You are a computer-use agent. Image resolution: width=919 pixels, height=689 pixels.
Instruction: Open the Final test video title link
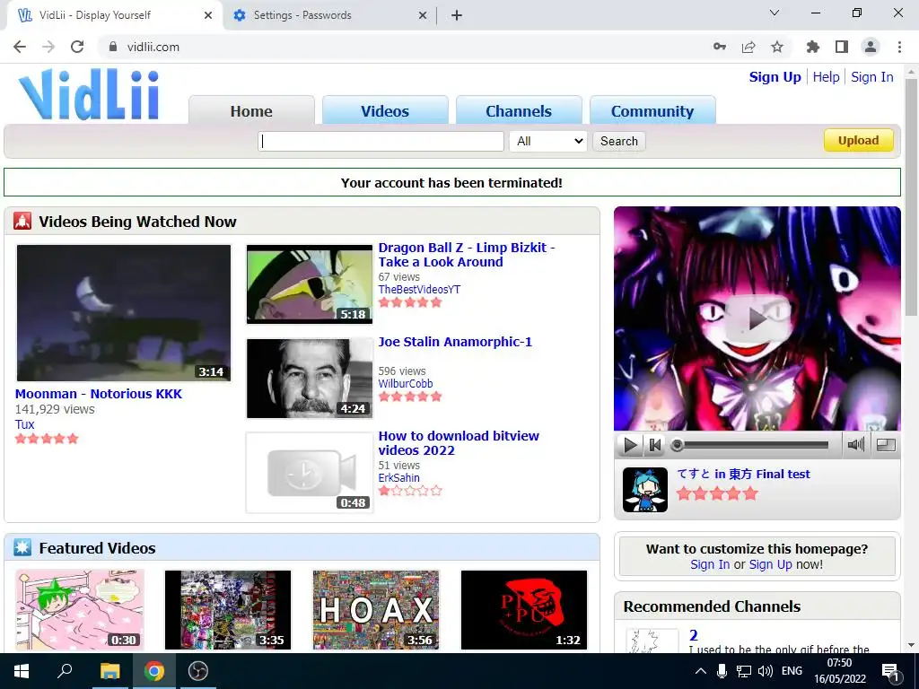(743, 474)
